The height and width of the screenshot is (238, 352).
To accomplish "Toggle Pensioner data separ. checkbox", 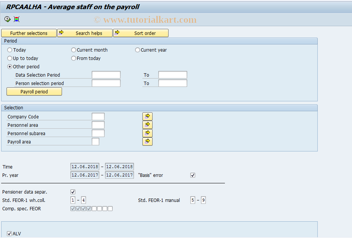I will pos(73,192).
